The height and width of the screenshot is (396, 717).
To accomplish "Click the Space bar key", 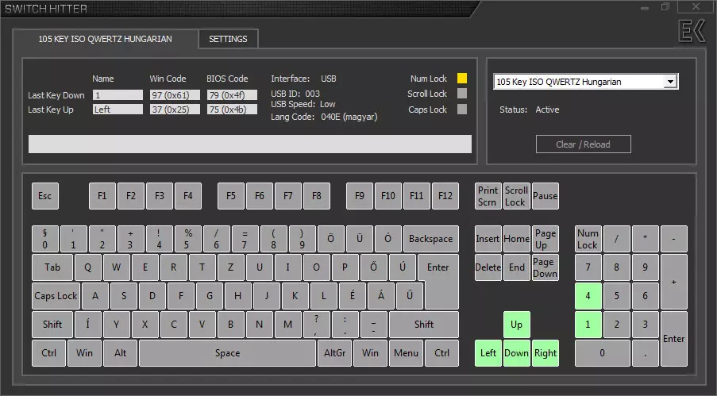I will tap(227, 353).
